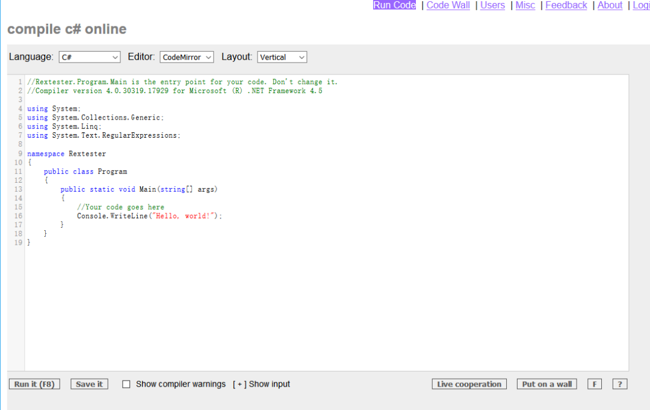The image size is (650, 410).
Task: Expand the Show input section
Action: point(261,384)
